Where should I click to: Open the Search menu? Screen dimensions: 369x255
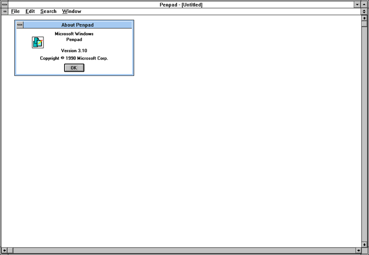pyautogui.click(x=48, y=11)
